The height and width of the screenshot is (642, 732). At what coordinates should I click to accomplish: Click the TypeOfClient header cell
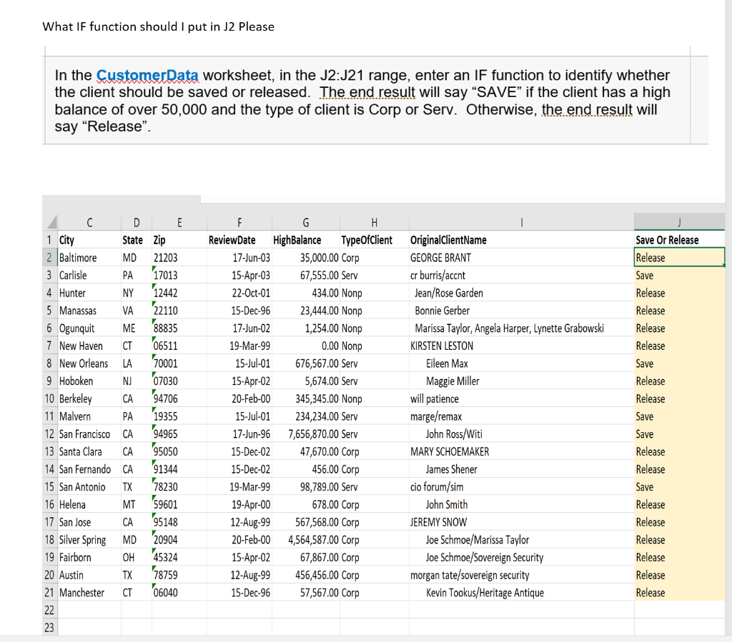pos(375,240)
